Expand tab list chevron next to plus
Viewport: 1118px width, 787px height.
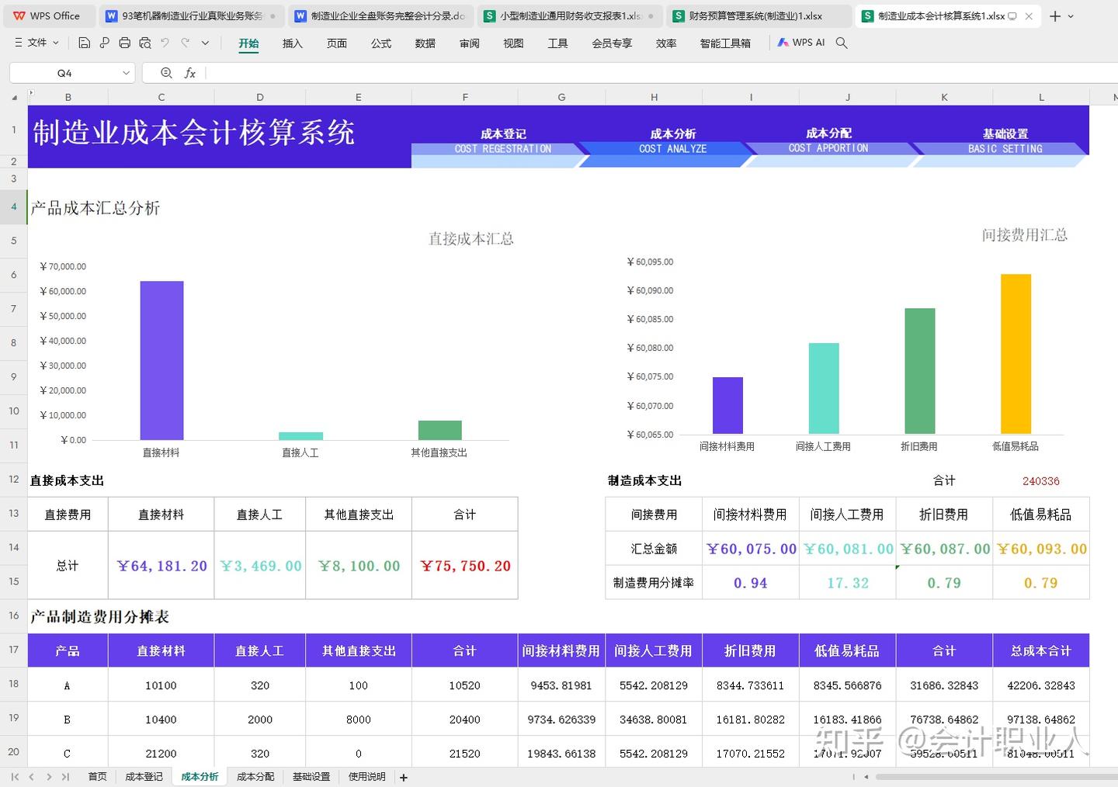1071,16
